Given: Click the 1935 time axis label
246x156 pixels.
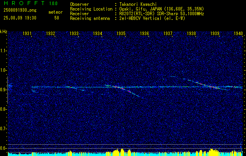Looking at the screenshot, I should pos(121,33).
